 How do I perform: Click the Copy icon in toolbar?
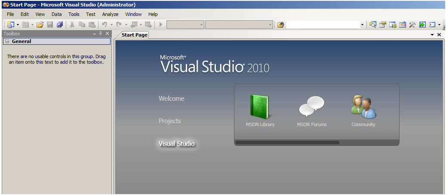point(82,25)
